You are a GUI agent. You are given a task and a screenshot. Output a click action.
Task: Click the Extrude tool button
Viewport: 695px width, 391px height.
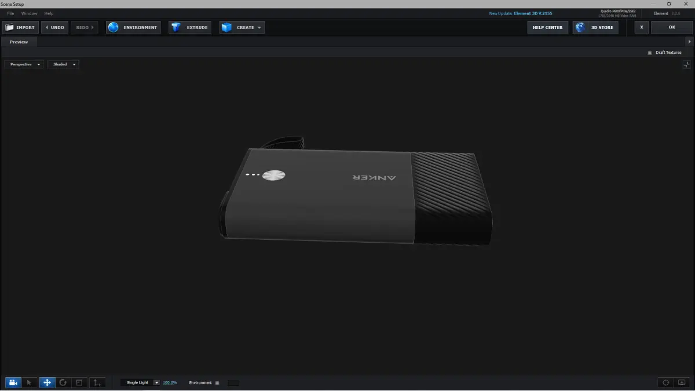(x=190, y=27)
